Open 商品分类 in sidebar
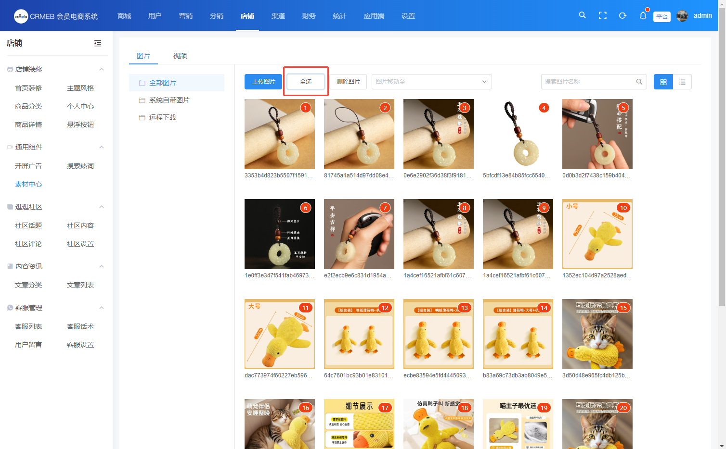This screenshot has height=449, width=726. (x=28, y=106)
